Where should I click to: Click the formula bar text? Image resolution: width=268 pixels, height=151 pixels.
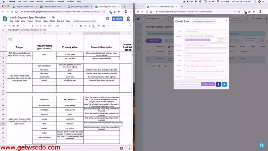pos(27,30)
